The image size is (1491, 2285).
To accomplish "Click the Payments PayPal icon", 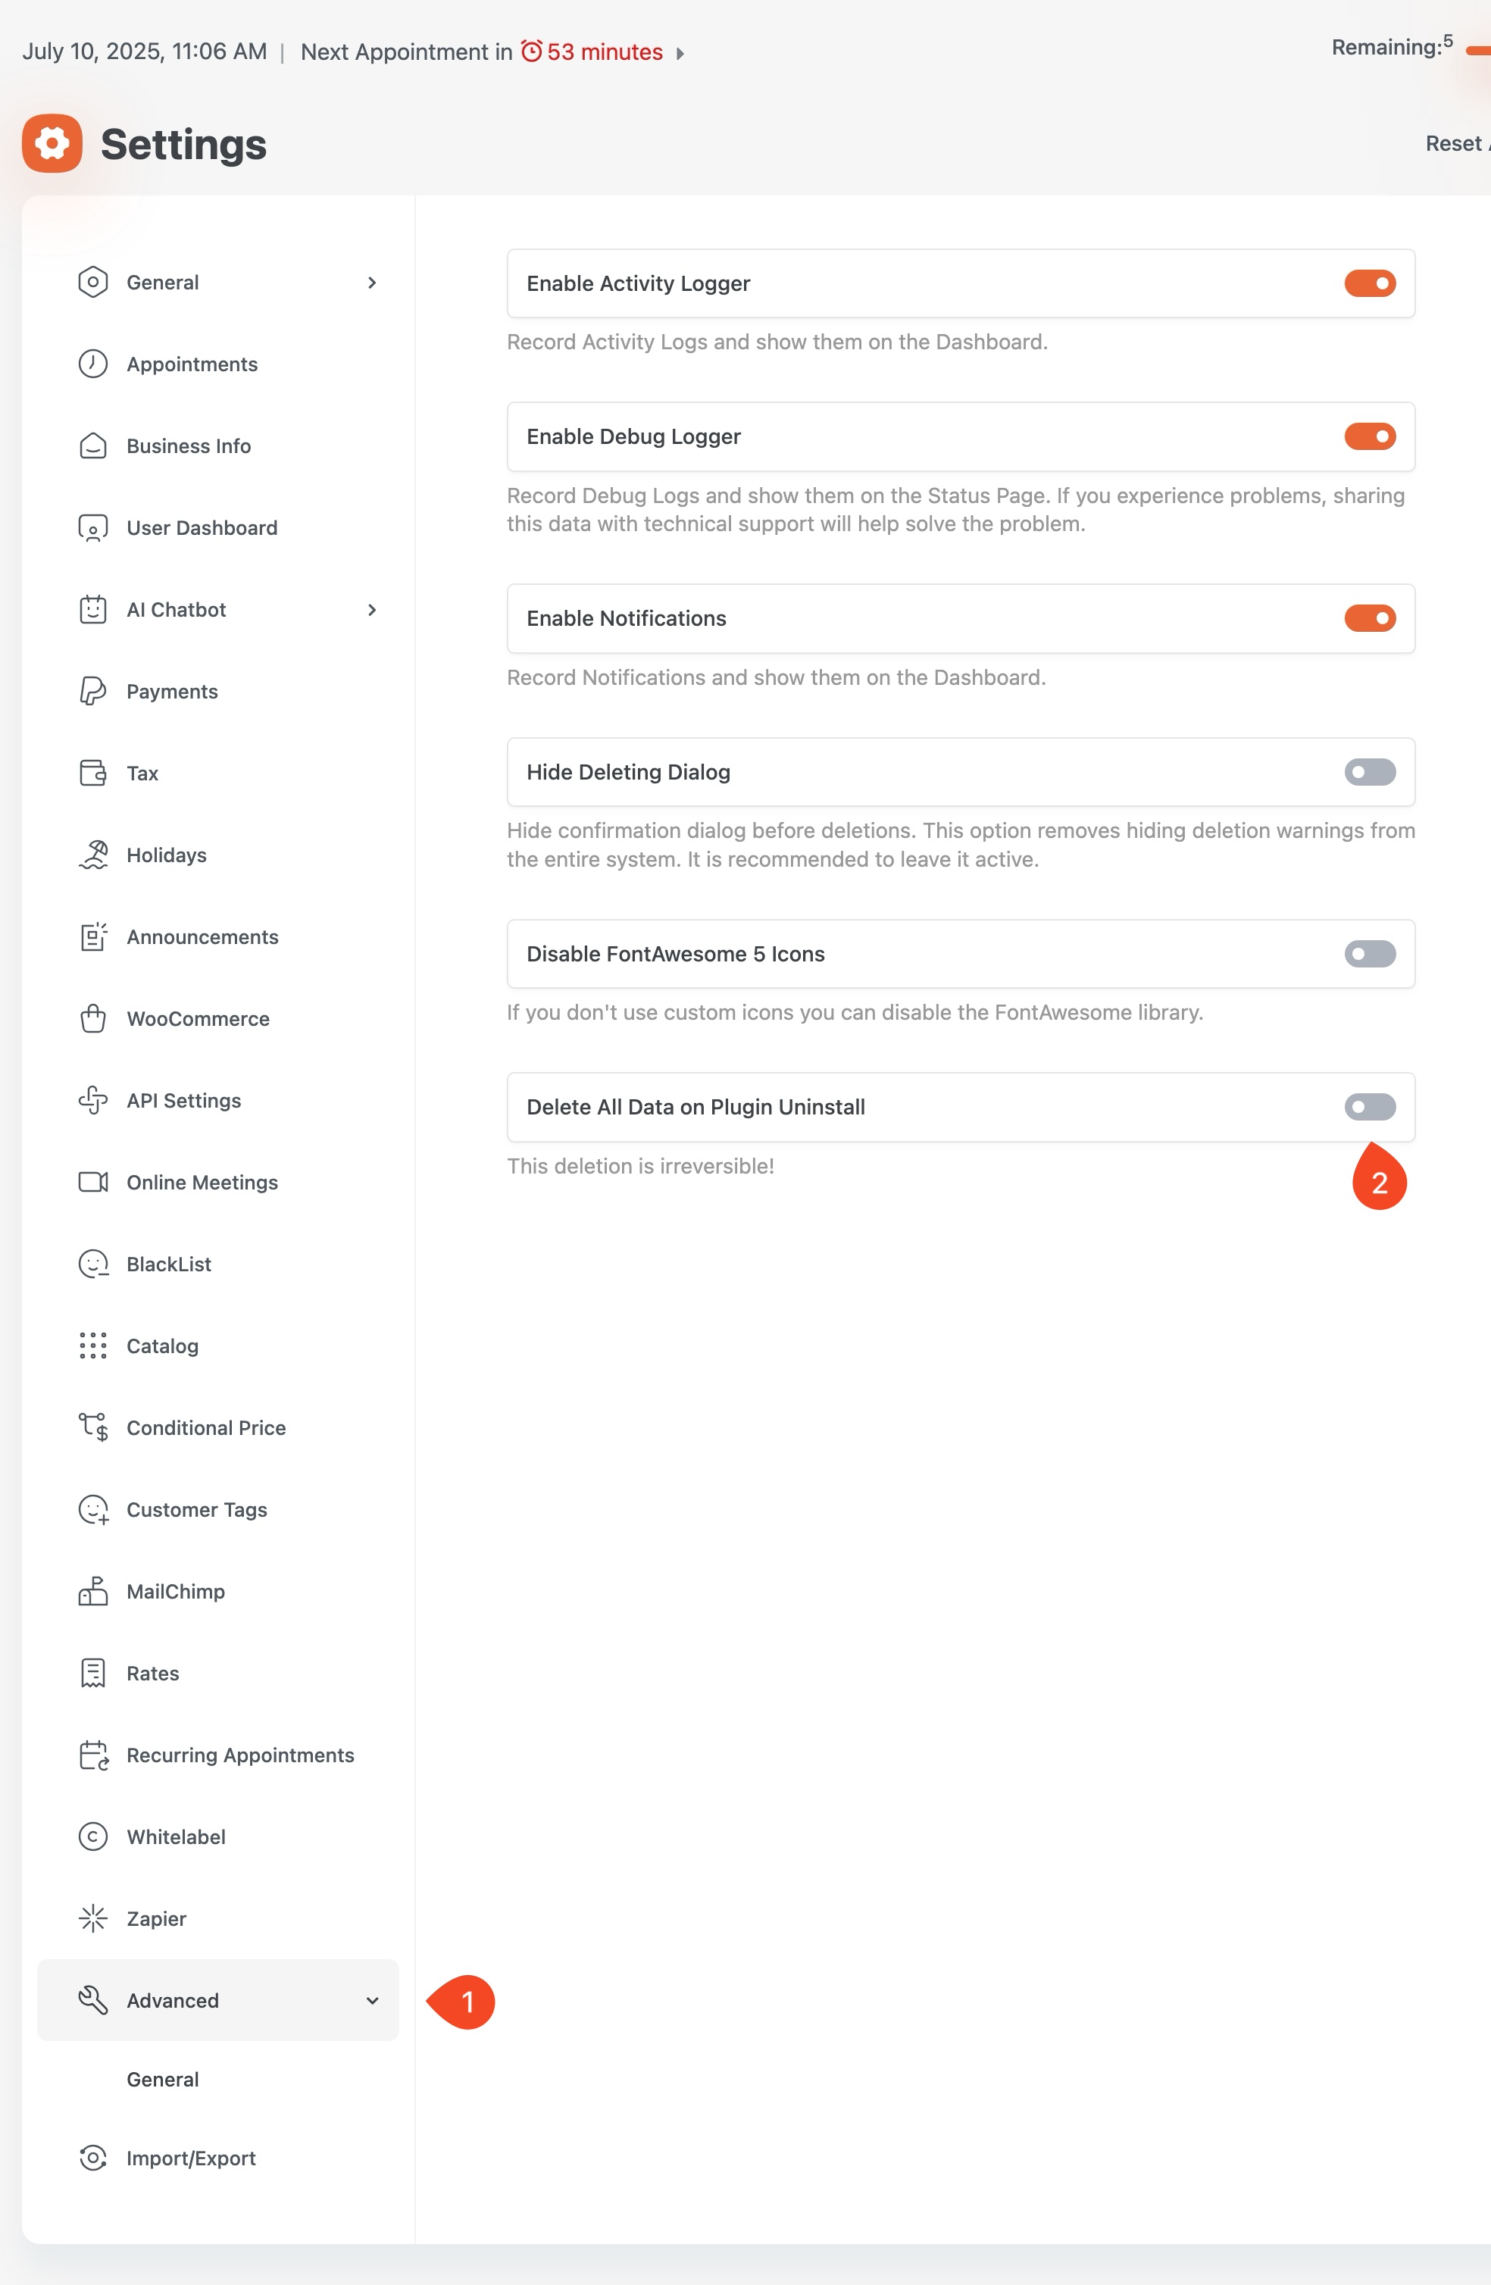I will tap(92, 691).
